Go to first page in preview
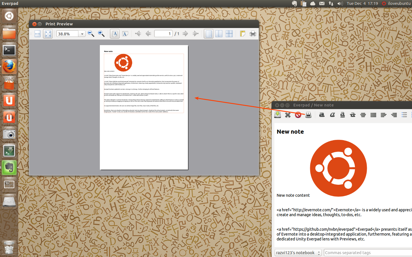This screenshot has height=257, width=412. point(138,34)
